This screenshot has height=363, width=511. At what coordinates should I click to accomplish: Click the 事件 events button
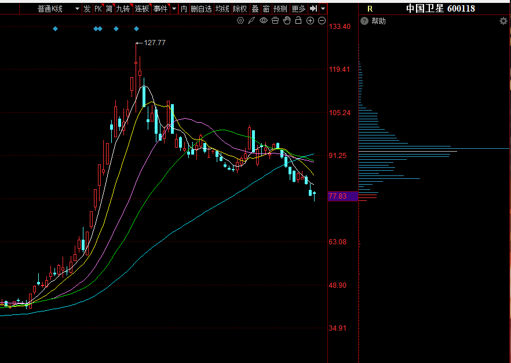[x=160, y=9]
